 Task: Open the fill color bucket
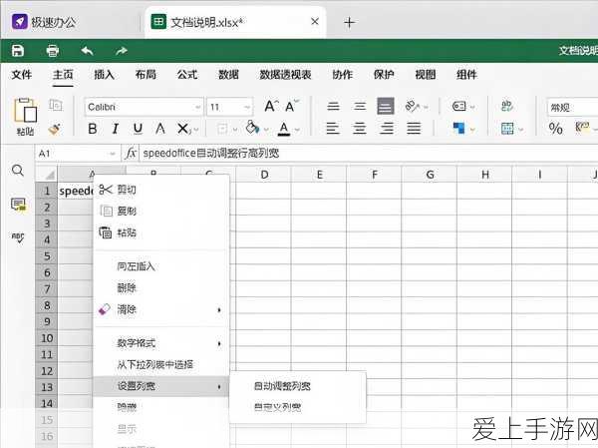point(252,128)
